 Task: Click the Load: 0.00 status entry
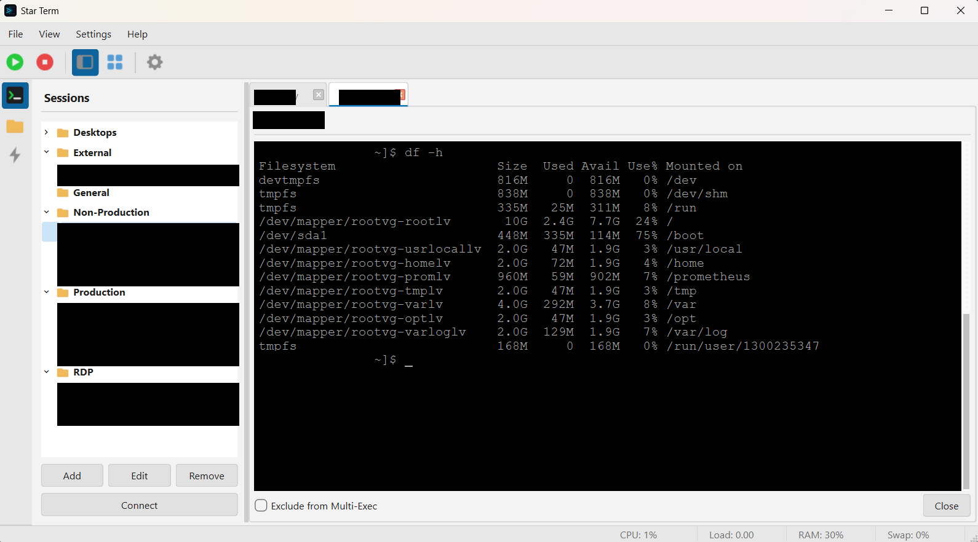(x=731, y=535)
